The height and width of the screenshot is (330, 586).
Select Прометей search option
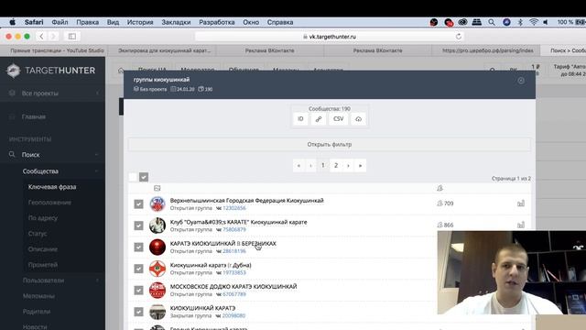[x=43, y=265]
